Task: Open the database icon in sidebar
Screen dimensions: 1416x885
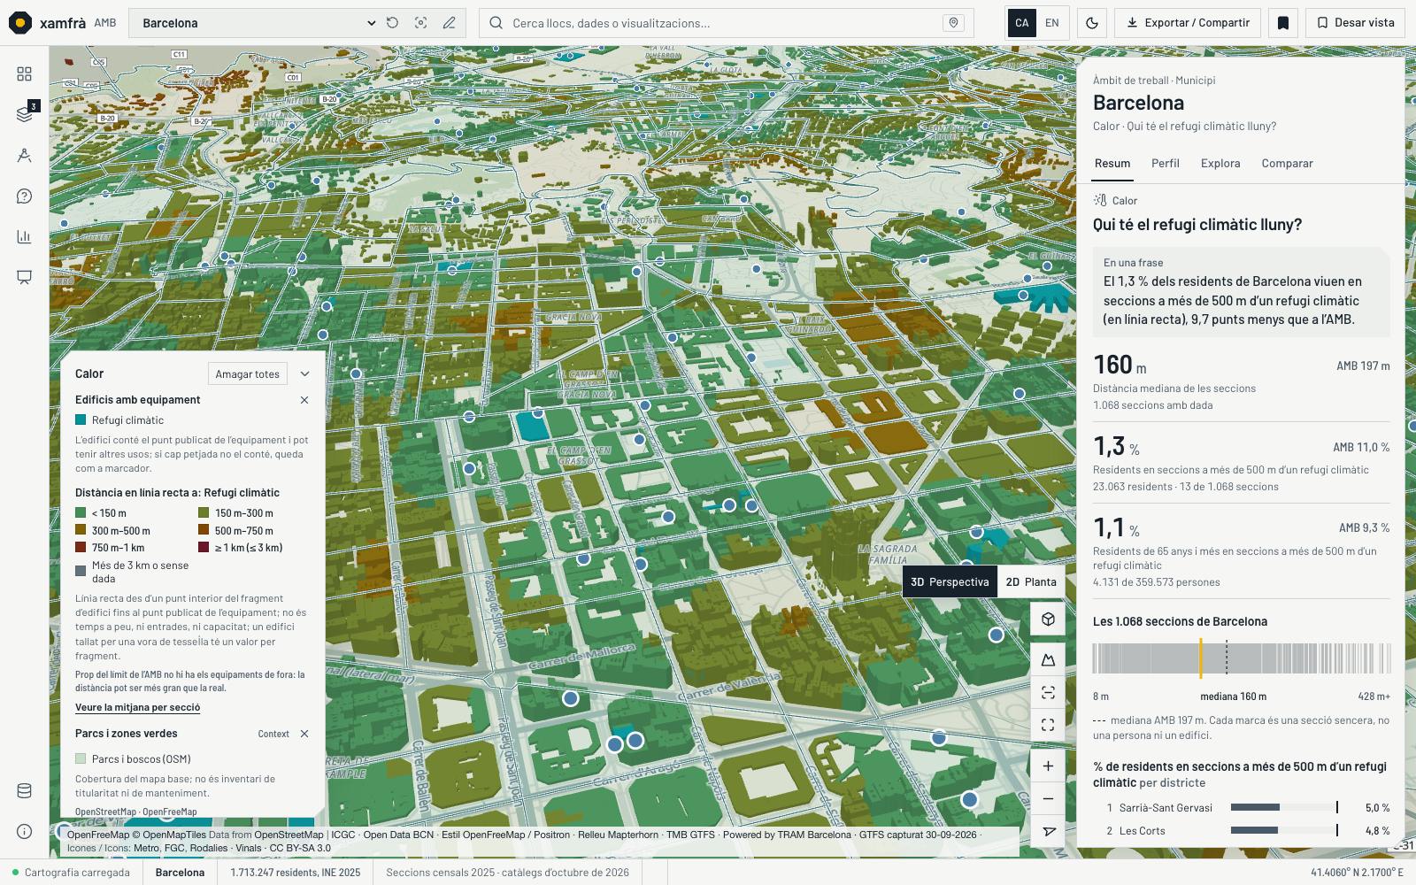Action: tap(24, 791)
